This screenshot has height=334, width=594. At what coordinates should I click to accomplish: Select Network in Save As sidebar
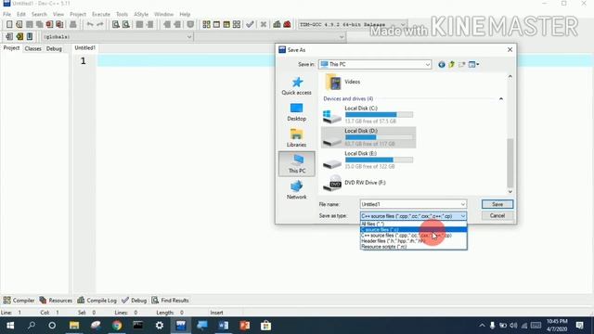[297, 190]
